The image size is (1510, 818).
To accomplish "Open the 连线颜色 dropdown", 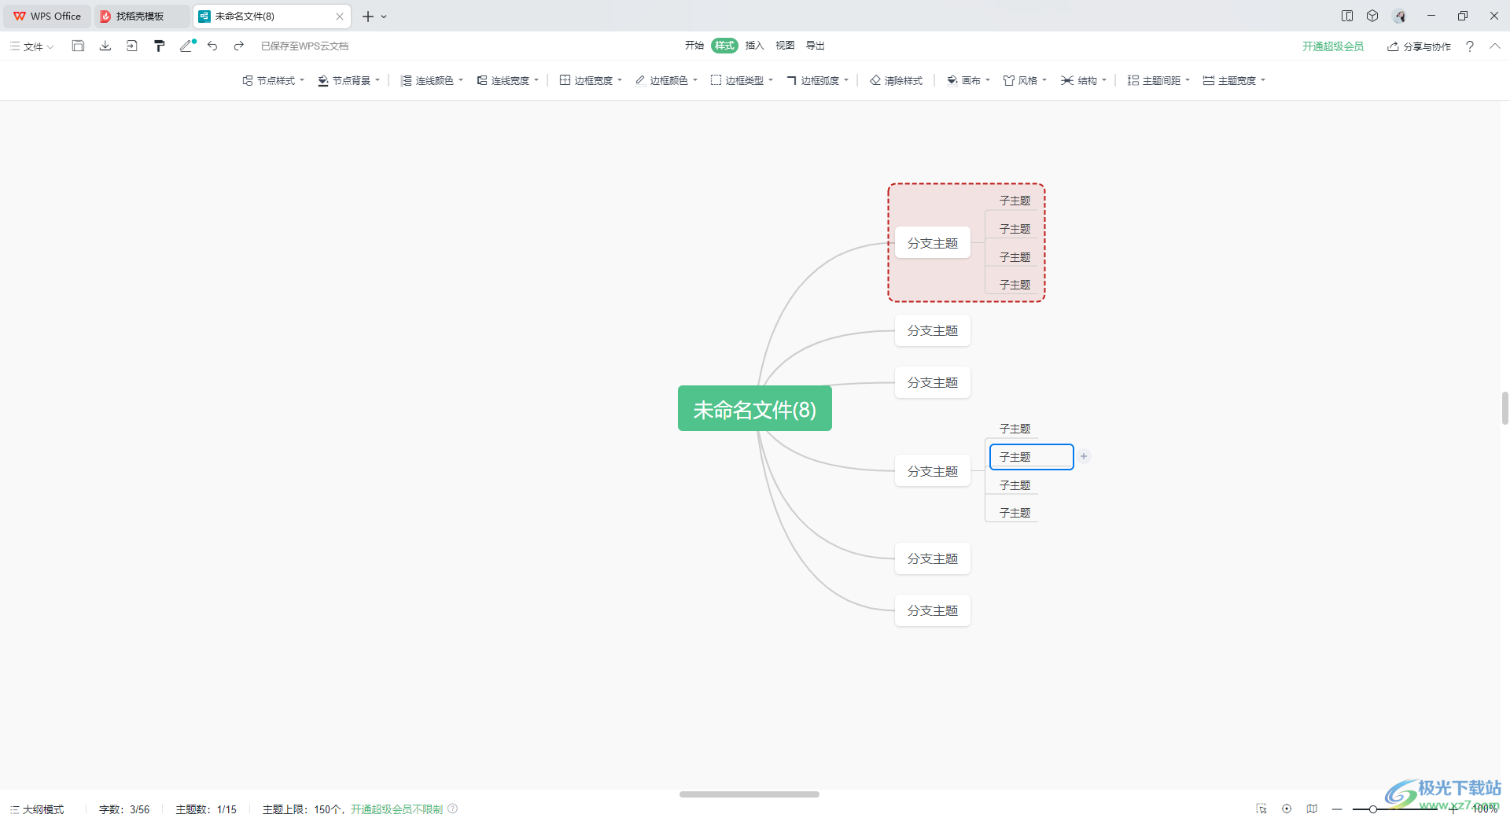I will [x=432, y=80].
